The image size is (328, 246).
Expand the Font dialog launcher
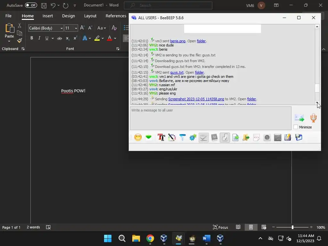tap(118, 49)
